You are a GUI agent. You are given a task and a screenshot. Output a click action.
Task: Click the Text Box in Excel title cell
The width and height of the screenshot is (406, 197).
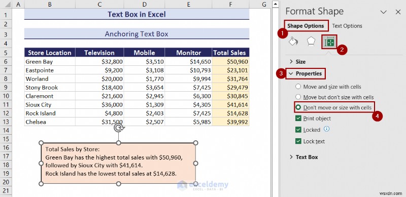[x=137, y=14]
